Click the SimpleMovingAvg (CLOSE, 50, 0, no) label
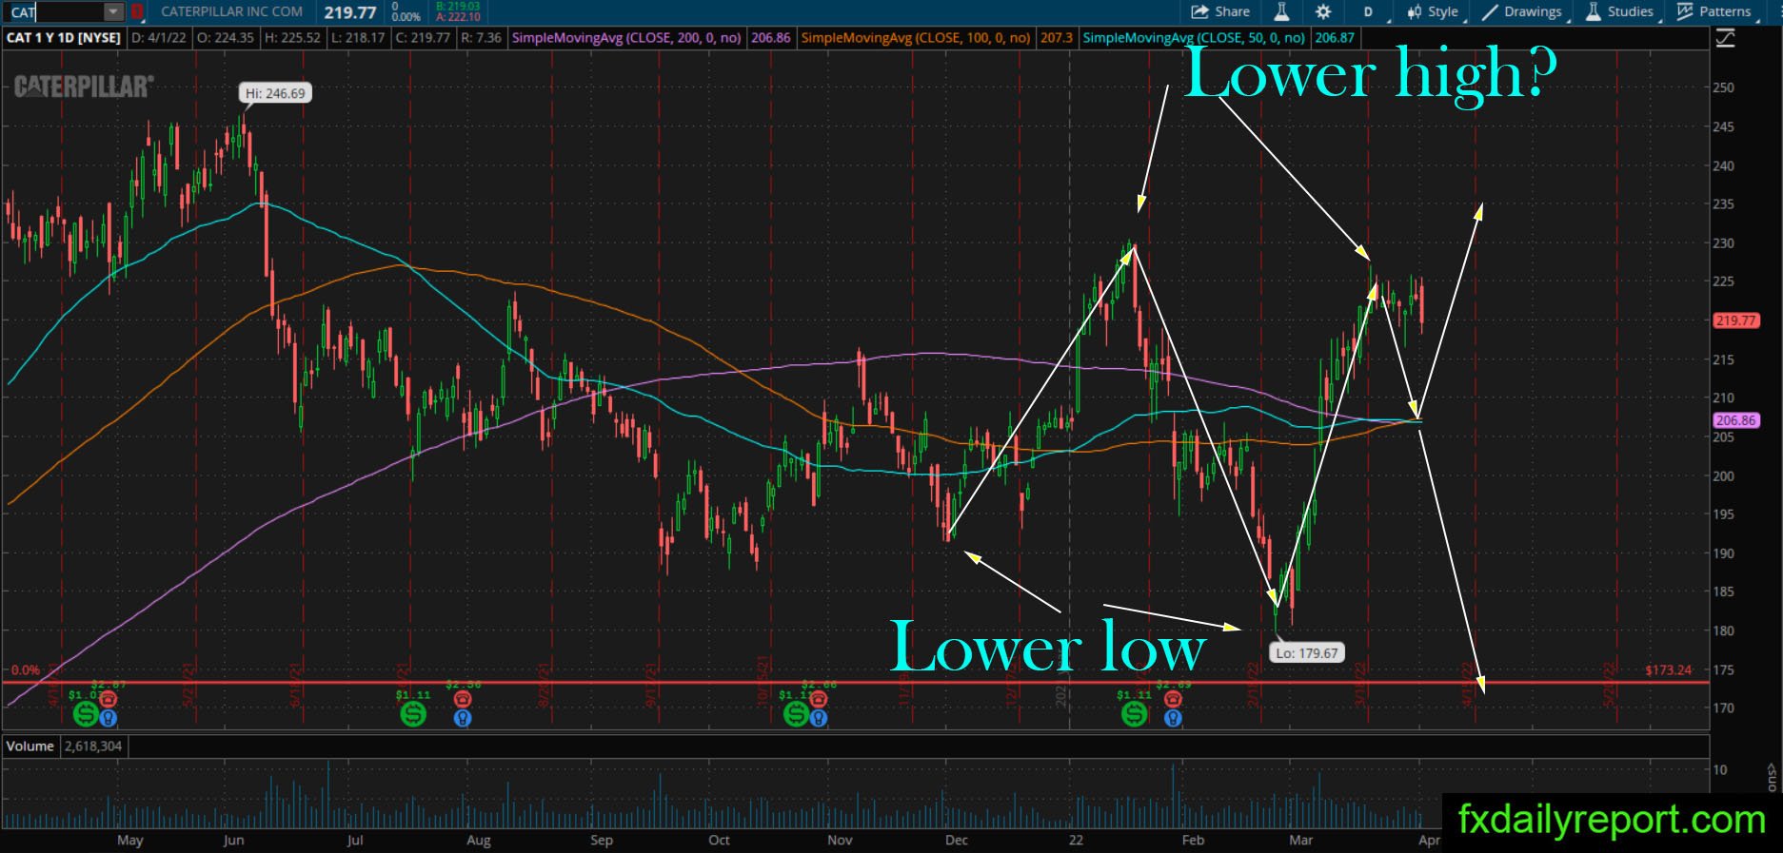This screenshot has height=853, width=1783. click(x=1194, y=38)
